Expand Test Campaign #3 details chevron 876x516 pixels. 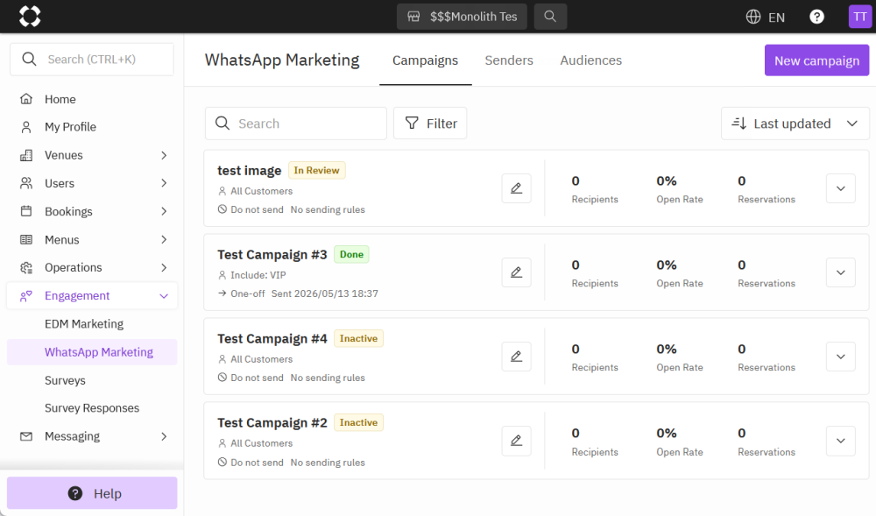click(841, 272)
